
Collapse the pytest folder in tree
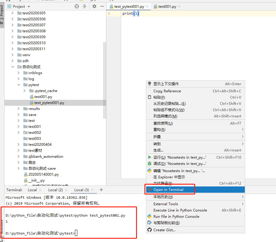[x=19, y=85]
